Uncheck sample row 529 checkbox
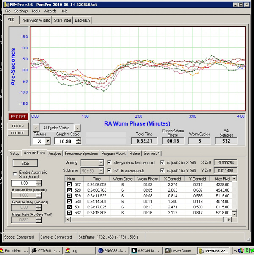The height and width of the screenshot is (255, 254). point(69,196)
